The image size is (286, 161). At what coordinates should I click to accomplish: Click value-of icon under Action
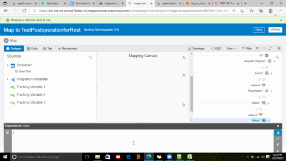[264, 85]
